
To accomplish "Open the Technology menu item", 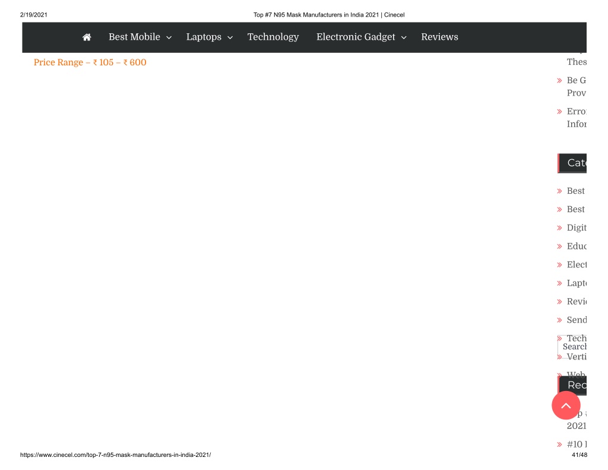I will tap(273, 37).
